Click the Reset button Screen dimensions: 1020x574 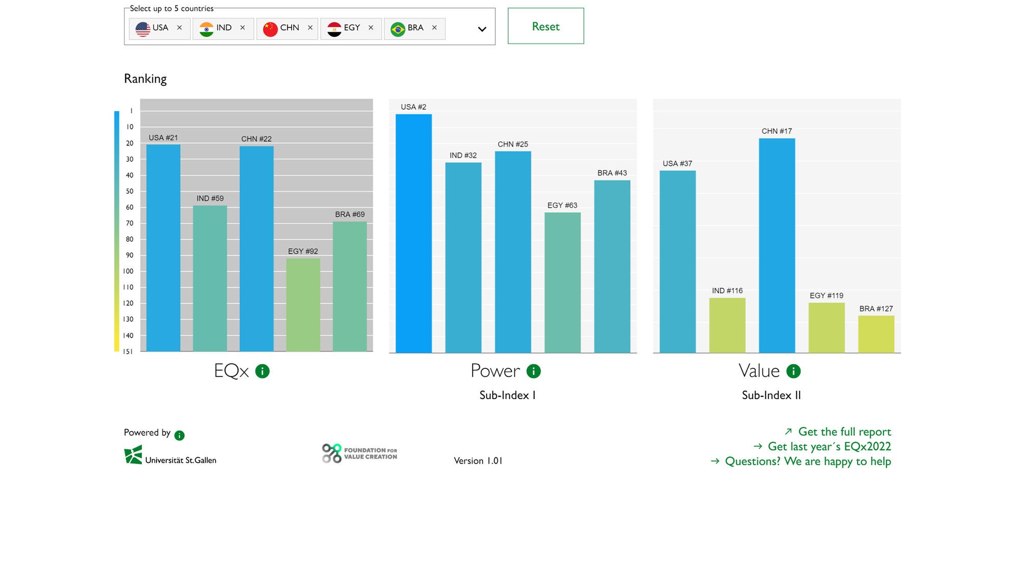546,26
